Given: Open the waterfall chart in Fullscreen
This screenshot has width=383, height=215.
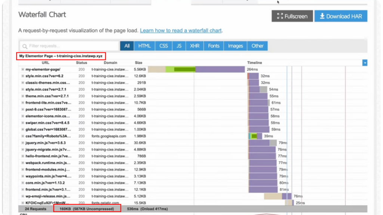Looking at the screenshot, I should pos(292,16).
